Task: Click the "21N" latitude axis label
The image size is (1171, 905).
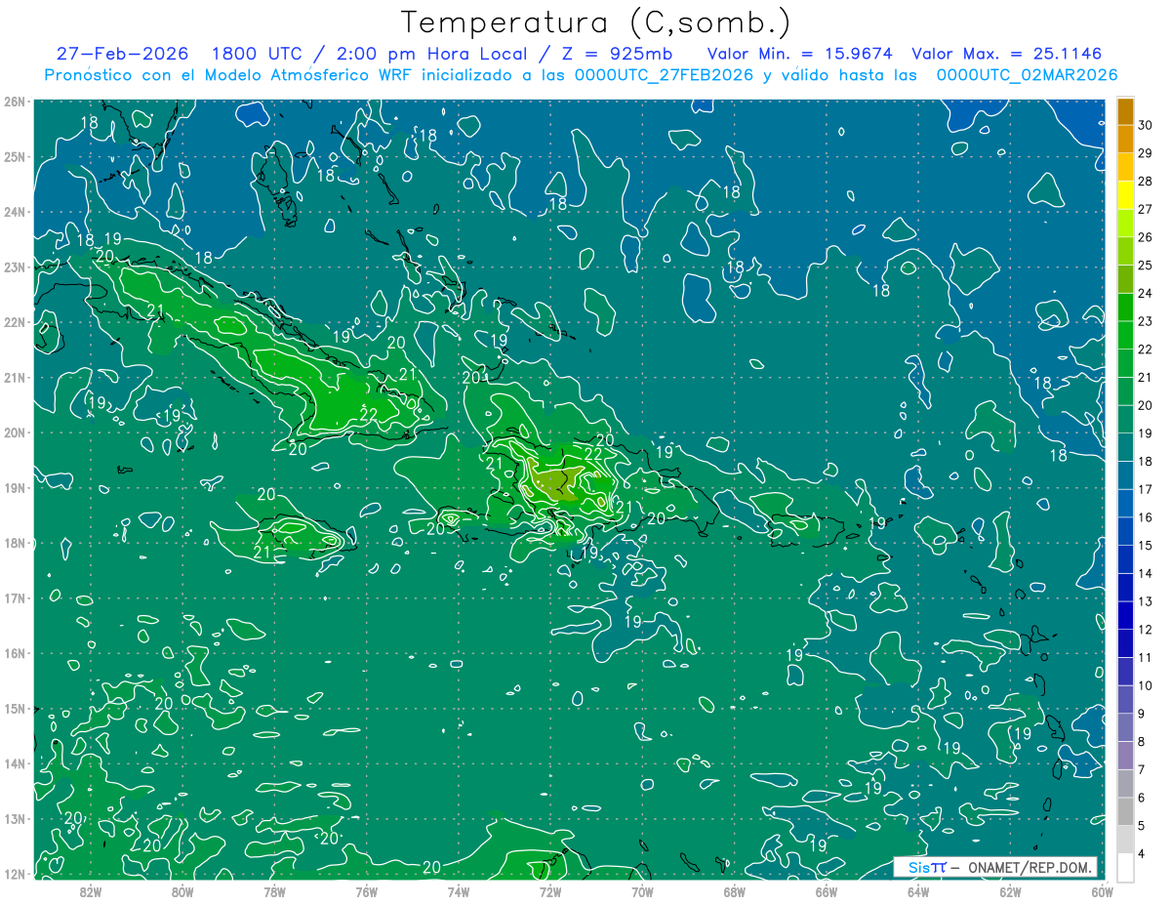Action: 14,377
